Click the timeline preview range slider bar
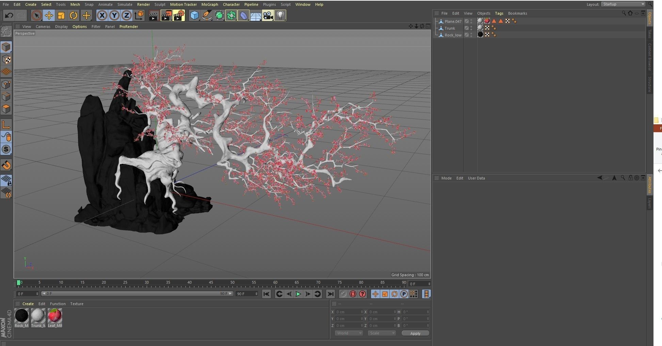Screen dimensions: 662x346 click(x=137, y=294)
